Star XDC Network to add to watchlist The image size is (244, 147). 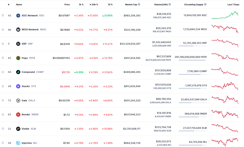[3, 16]
